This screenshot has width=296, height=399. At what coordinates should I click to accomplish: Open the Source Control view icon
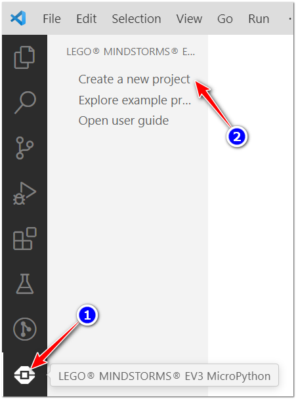[24, 148]
